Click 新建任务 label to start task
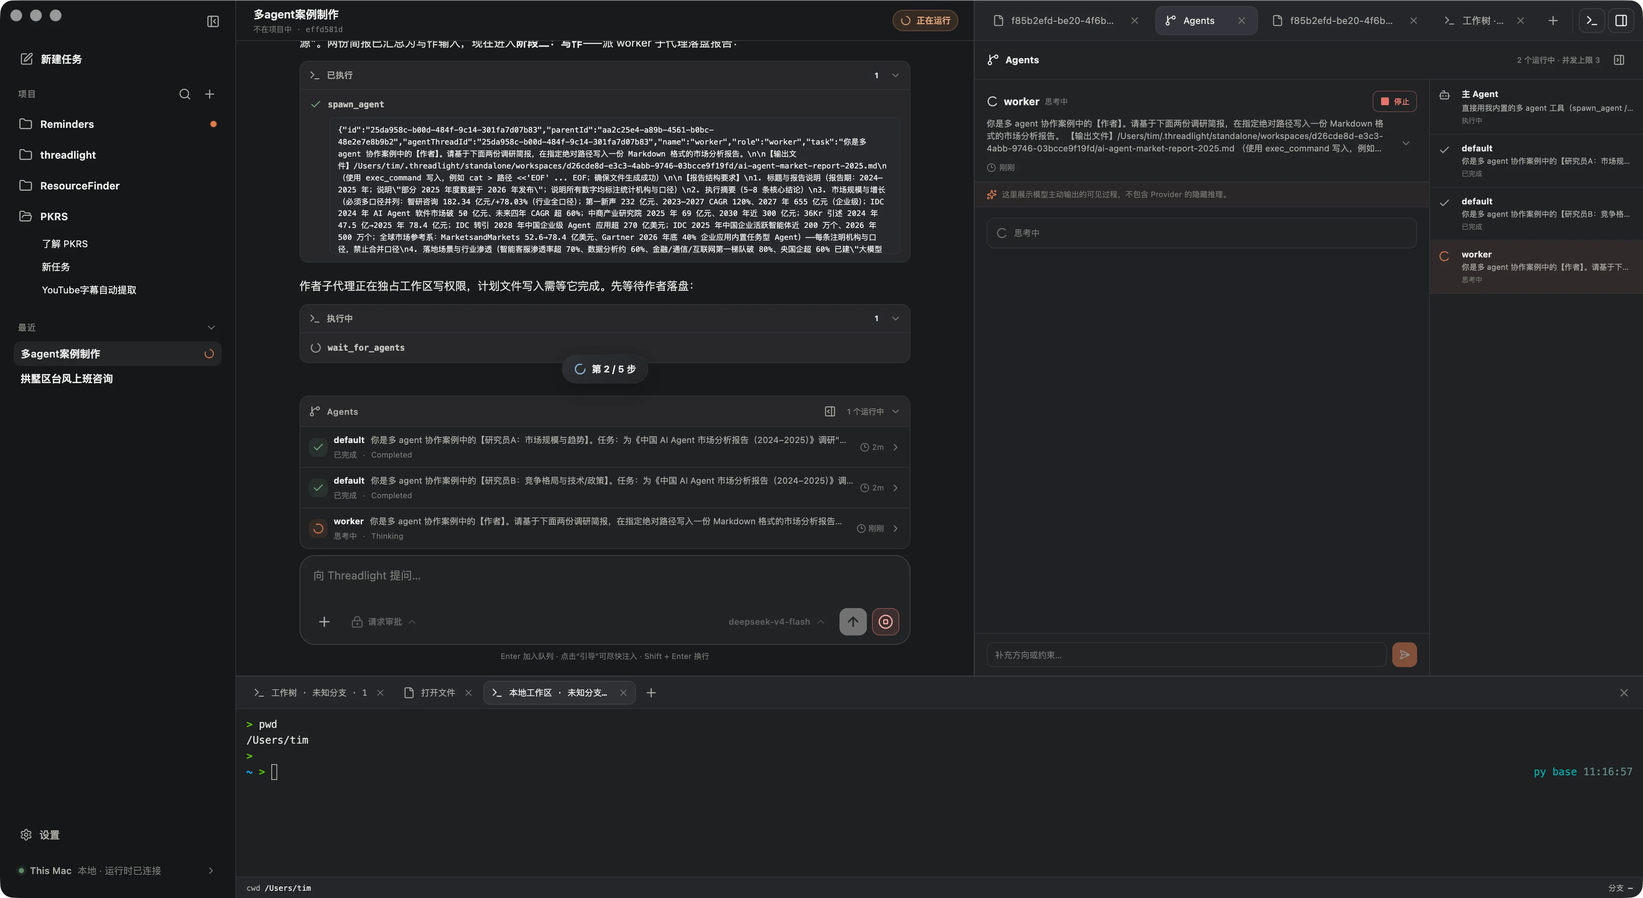The image size is (1643, 898). click(x=61, y=59)
